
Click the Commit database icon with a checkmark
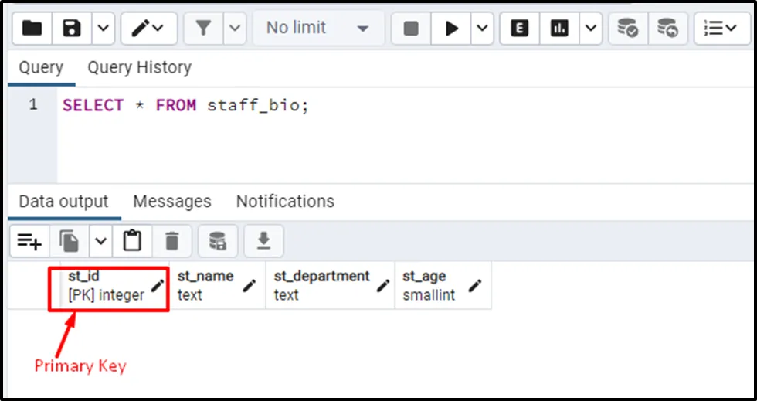[627, 29]
